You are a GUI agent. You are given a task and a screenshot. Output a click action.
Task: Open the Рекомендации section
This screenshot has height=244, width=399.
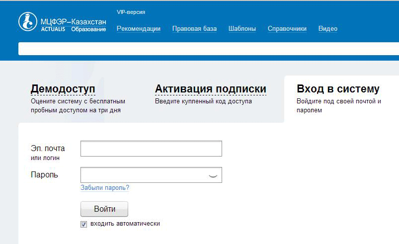(x=138, y=29)
